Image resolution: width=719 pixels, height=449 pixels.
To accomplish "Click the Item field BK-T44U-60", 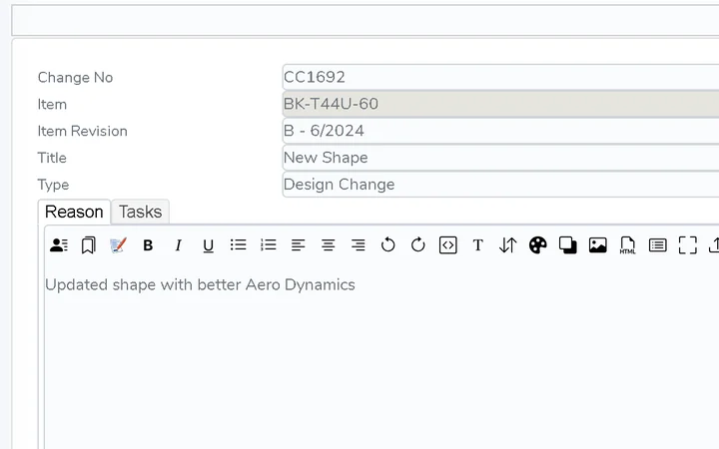I will pyautogui.click(x=500, y=104).
